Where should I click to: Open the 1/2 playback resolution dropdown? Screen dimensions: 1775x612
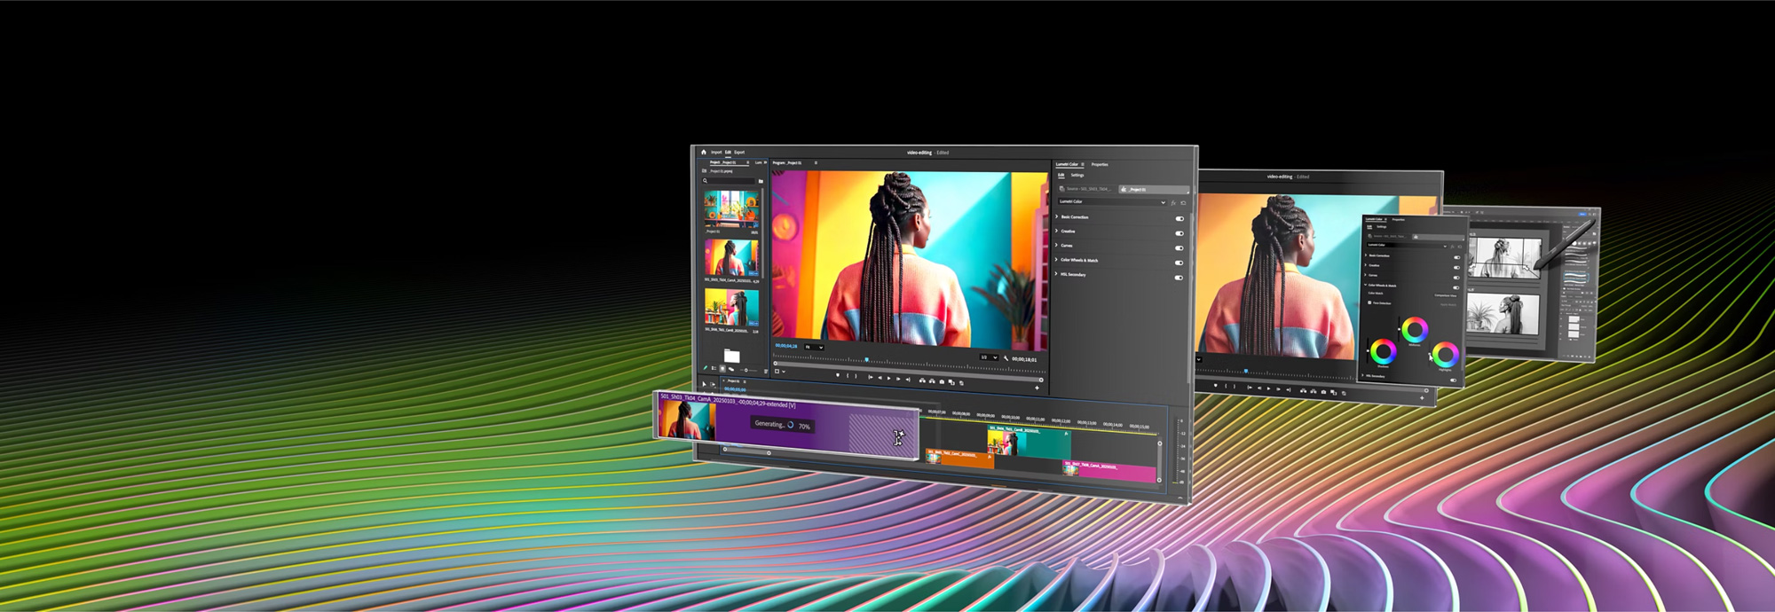[989, 357]
